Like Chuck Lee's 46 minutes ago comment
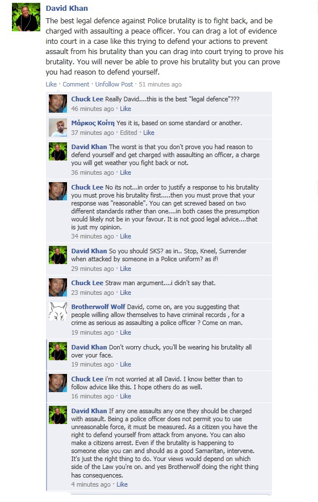 coord(125,109)
